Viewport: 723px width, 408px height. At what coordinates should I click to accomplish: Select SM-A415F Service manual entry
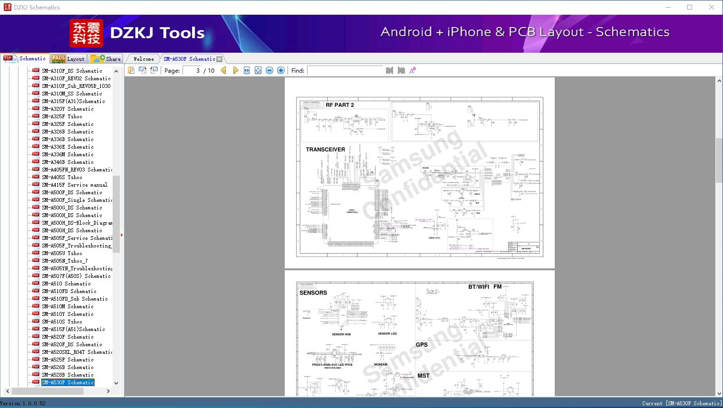pyautogui.click(x=74, y=185)
